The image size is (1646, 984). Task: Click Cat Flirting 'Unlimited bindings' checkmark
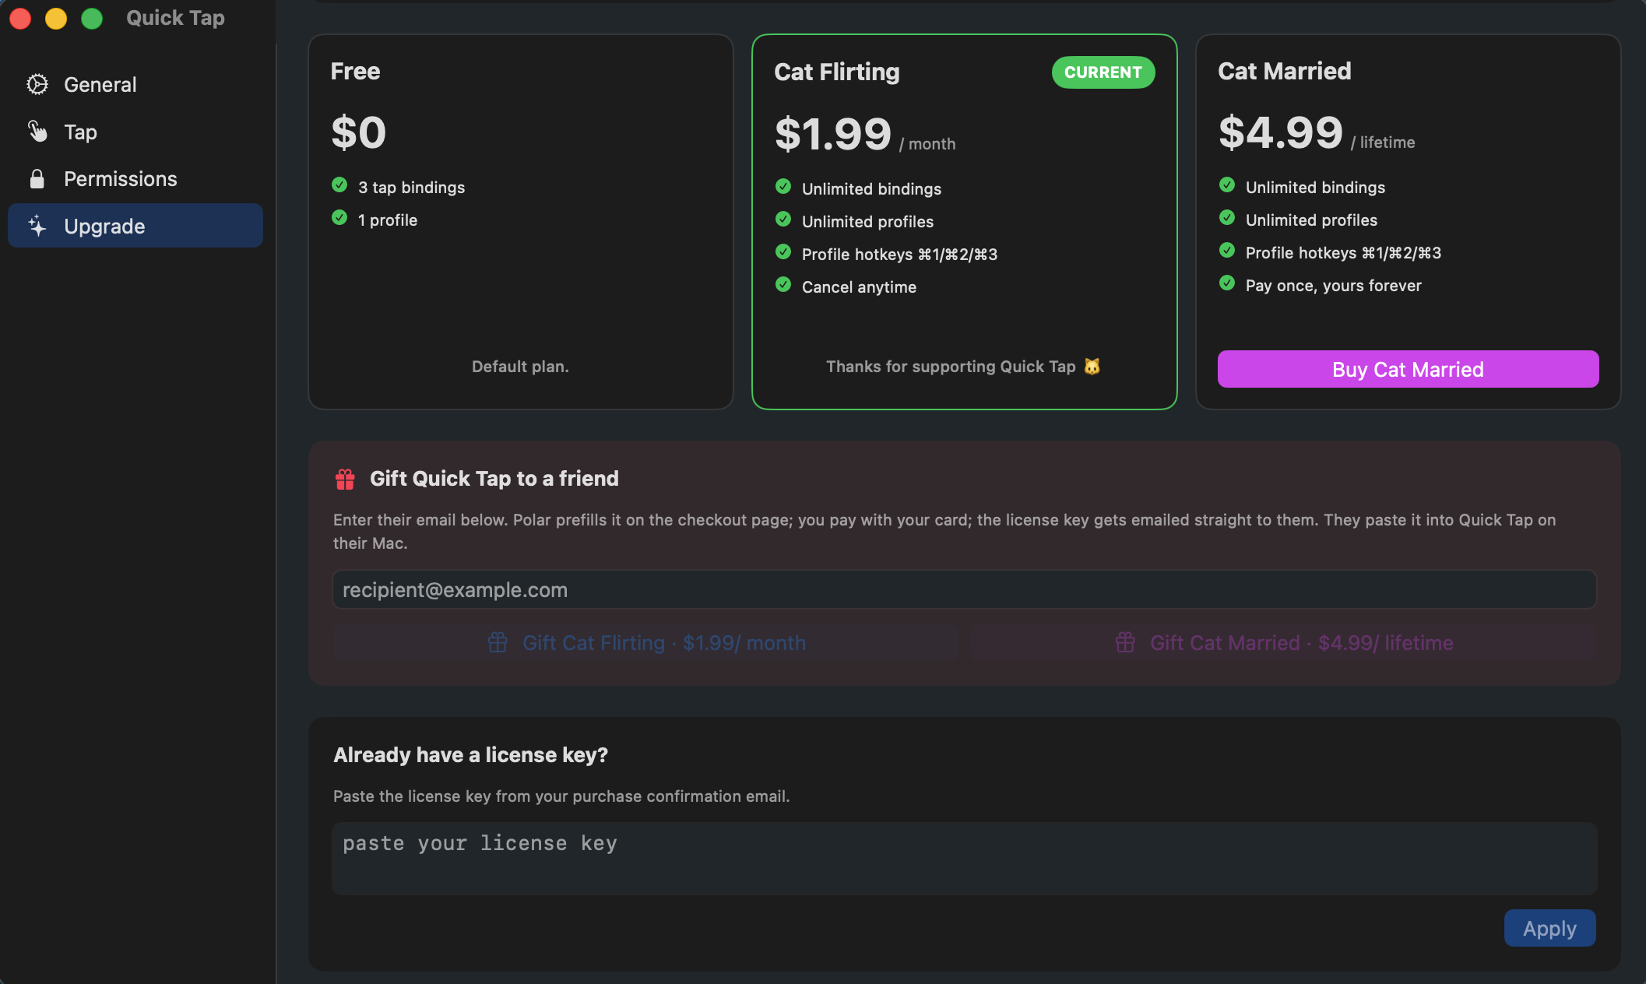(x=783, y=187)
